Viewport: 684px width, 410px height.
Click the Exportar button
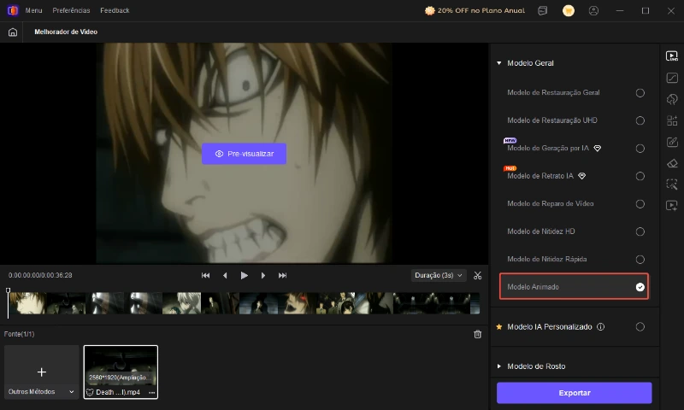coord(574,393)
